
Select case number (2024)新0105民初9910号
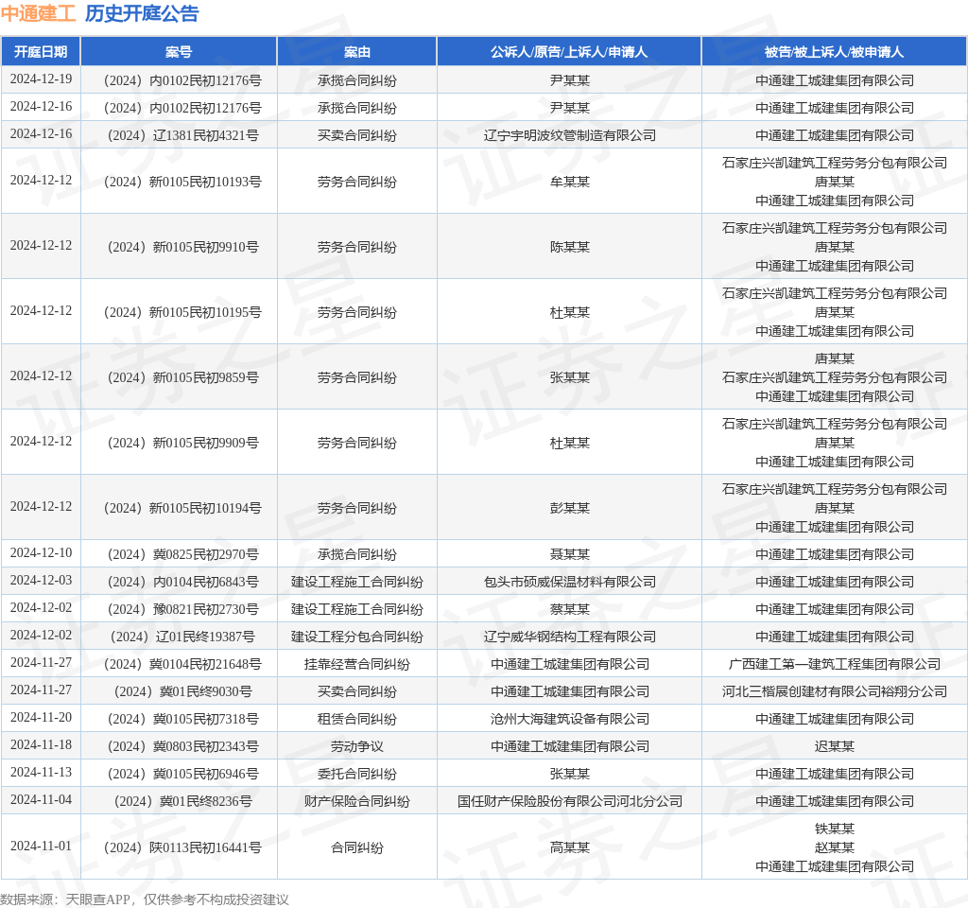point(182,247)
